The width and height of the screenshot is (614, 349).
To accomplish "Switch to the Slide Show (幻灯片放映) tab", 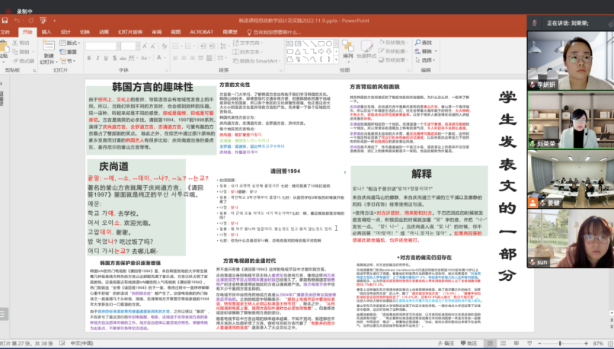I will coord(130,32).
